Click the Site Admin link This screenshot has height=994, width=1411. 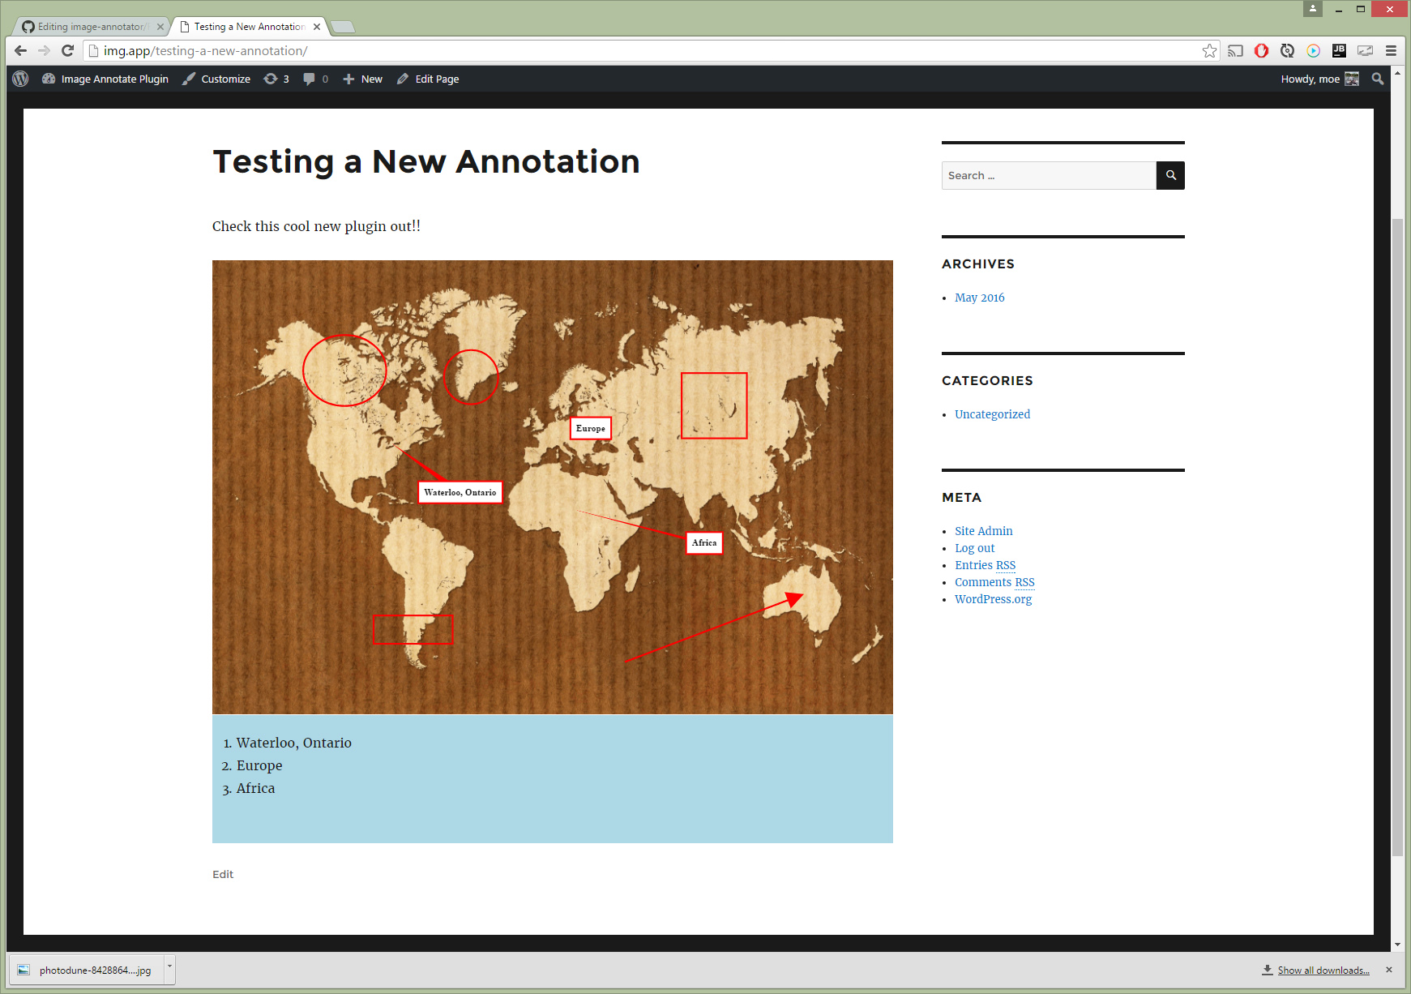(983, 531)
